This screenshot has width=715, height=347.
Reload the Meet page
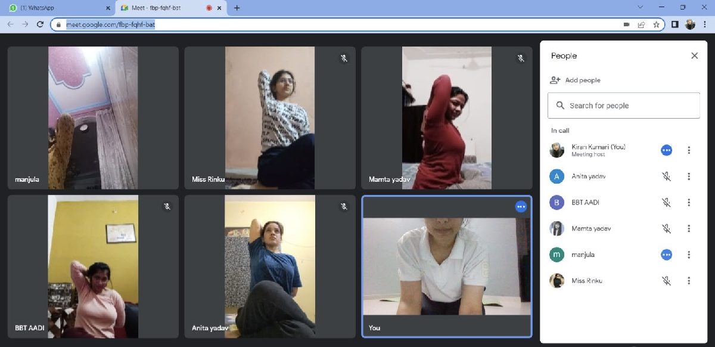[40, 24]
